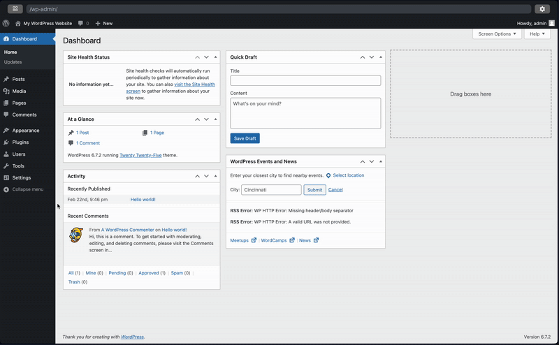Open the Posts menu label
The width and height of the screenshot is (559, 345).
(19, 79)
